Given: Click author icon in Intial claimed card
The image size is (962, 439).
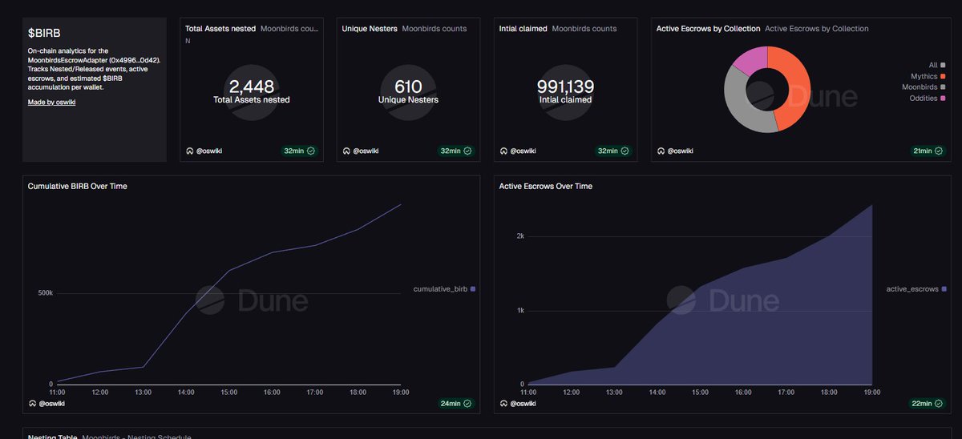Looking at the screenshot, I should (x=503, y=151).
